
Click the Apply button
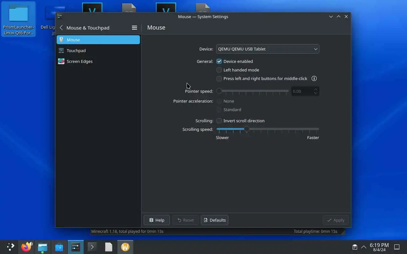[x=336, y=220]
